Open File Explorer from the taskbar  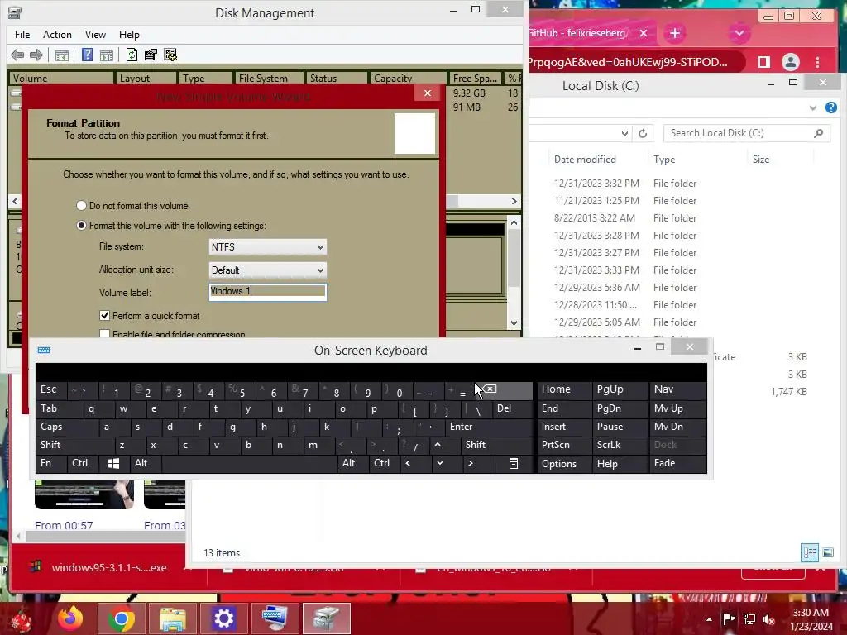(x=172, y=618)
